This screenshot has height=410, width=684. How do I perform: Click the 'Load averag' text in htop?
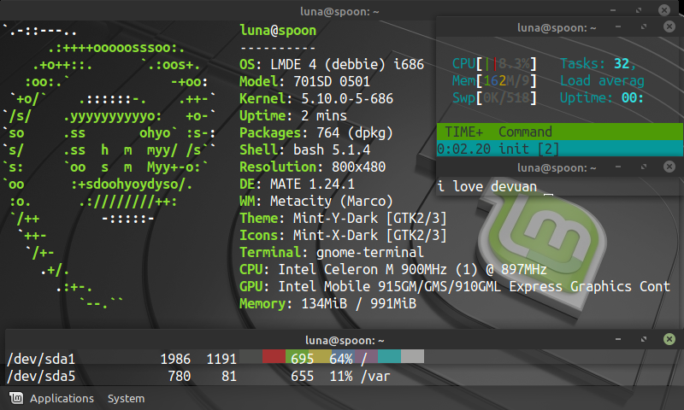click(602, 80)
